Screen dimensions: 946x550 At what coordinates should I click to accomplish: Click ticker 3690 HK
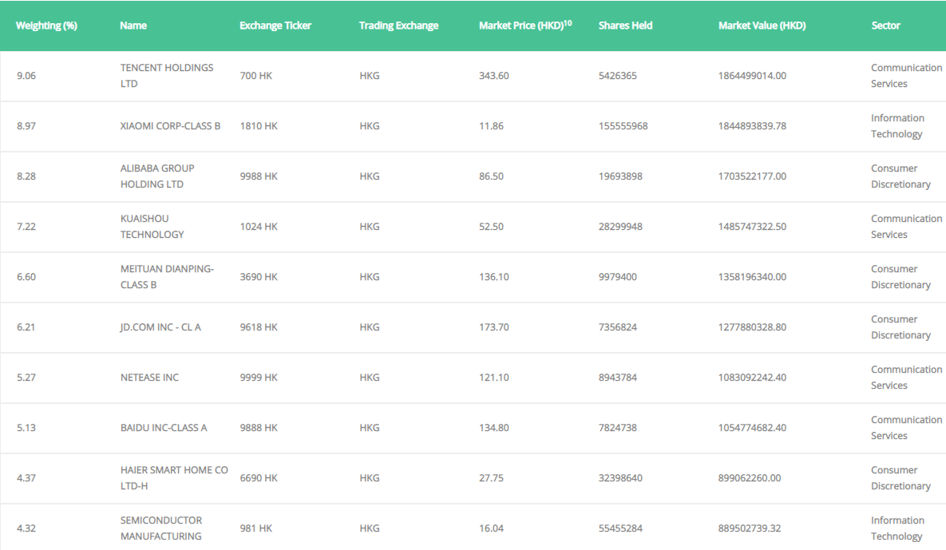[259, 277]
